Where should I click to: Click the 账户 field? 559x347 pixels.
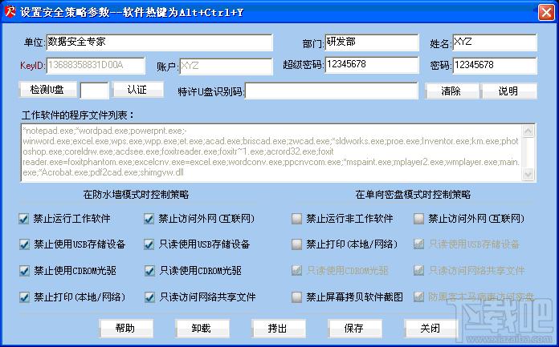pyautogui.click(x=226, y=67)
